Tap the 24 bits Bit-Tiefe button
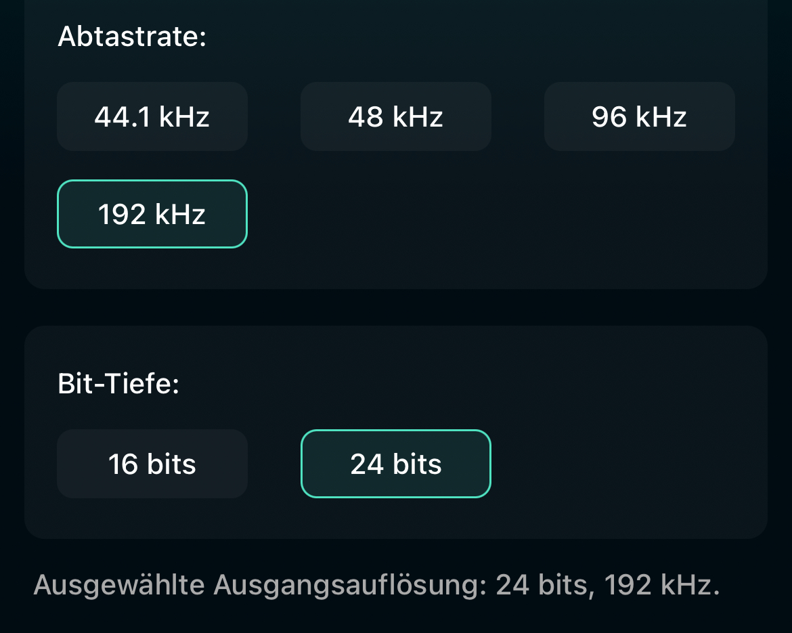This screenshot has width=792, height=633. click(396, 464)
